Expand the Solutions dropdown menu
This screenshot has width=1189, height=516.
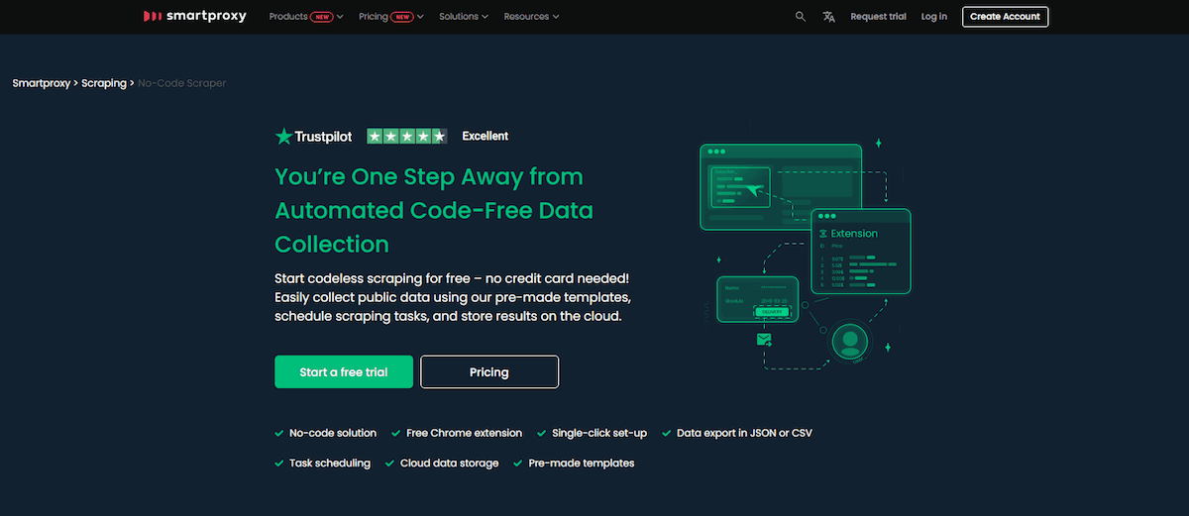pos(464,17)
